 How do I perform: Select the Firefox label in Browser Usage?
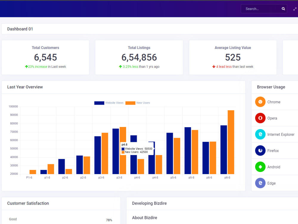[x=273, y=151]
